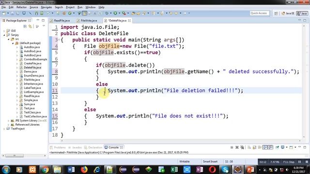Open the Package Explorer view menu arrow

tap(44, 26)
